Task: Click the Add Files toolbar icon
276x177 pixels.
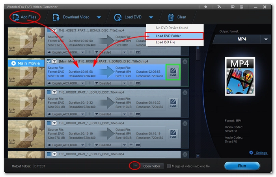Action: [x=16, y=17]
